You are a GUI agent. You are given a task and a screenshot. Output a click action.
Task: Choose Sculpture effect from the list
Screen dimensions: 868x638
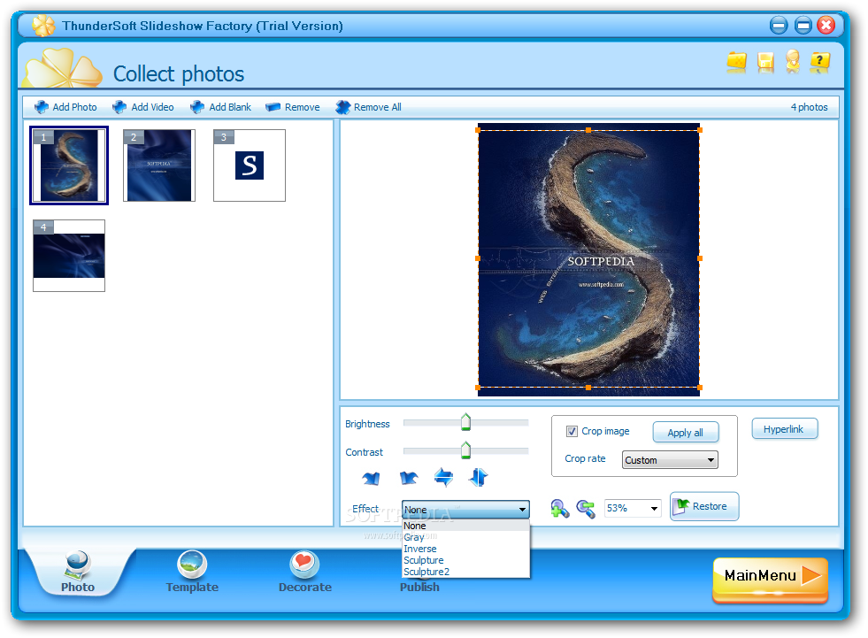(465, 560)
